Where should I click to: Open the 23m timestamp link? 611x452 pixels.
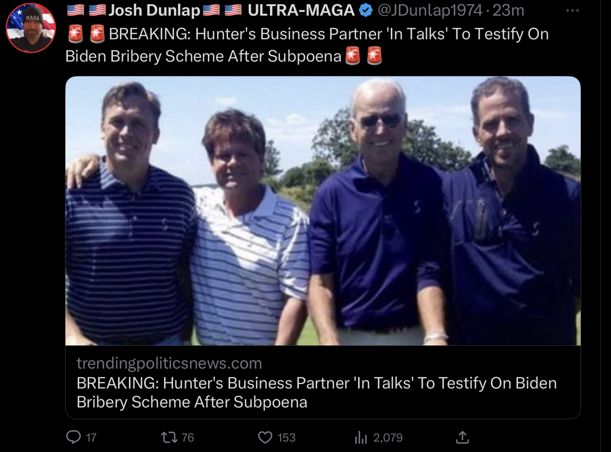coord(509,10)
